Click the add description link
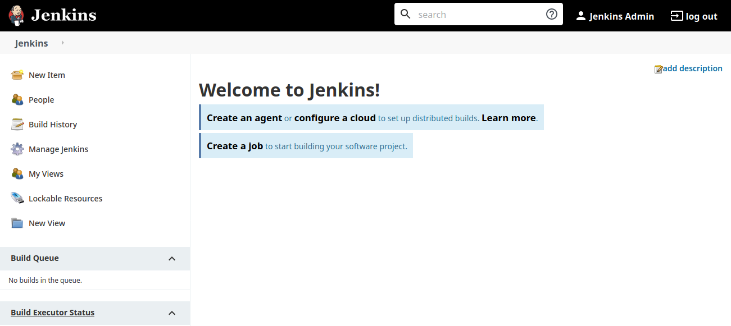The height and width of the screenshot is (326, 731). tap(693, 68)
